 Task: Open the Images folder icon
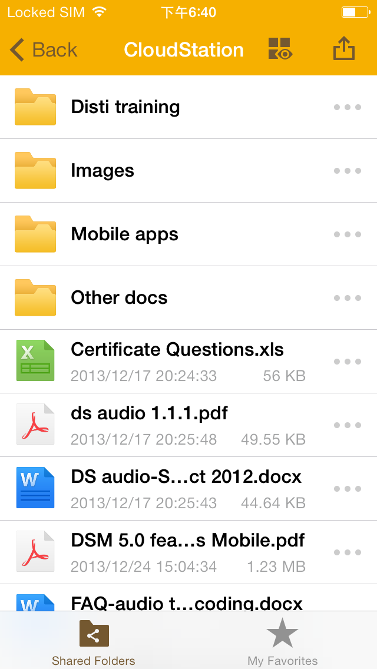35,170
